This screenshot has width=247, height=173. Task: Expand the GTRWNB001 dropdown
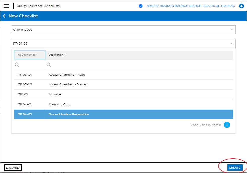coord(231,30)
